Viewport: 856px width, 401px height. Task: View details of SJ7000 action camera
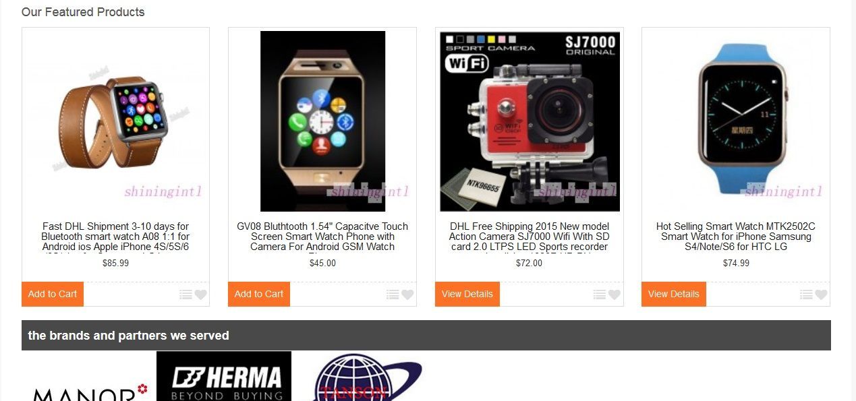click(467, 294)
